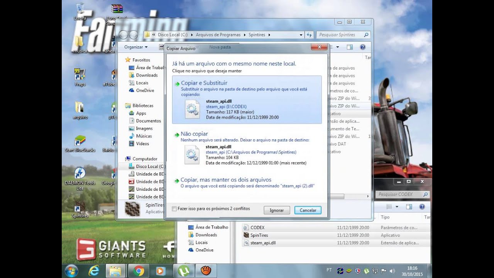This screenshot has width=494, height=278.
Task: Click Disco Local (C:) breadcrumb
Action: [173, 35]
